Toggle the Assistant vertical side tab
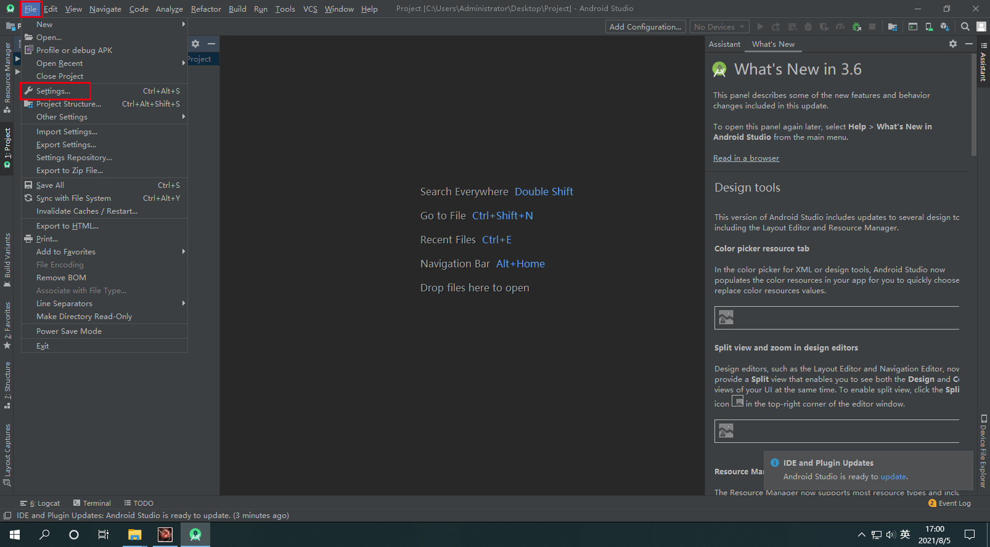This screenshot has width=990, height=547. click(x=983, y=62)
